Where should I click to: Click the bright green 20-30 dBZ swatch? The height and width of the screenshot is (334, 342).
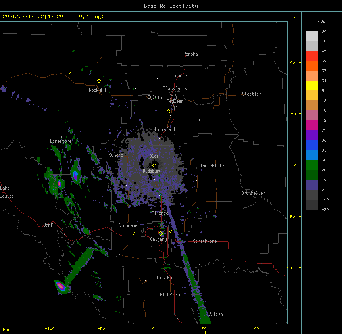312,165
